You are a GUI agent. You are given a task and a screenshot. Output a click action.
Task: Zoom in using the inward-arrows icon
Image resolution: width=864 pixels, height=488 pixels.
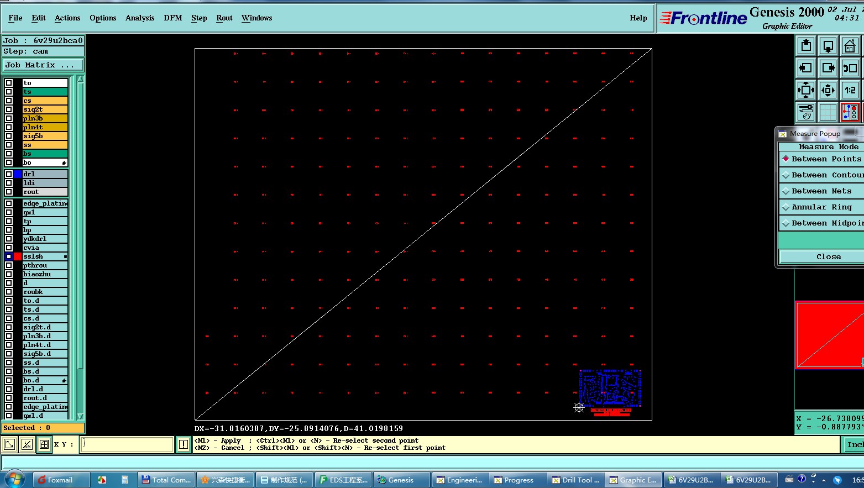[806, 90]
